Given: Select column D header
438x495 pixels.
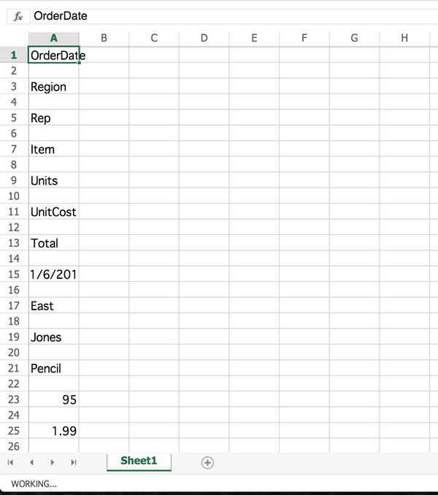Looking at the screenshot, I should (x=204, y=38).
